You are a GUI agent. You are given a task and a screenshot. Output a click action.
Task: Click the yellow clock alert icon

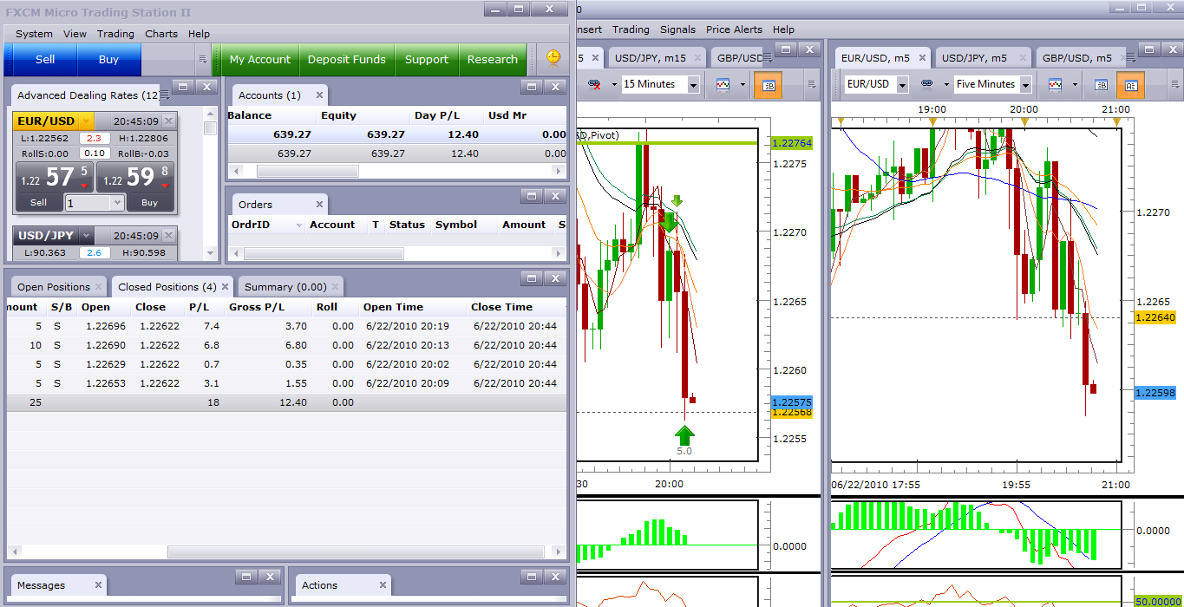coord(553,58)
